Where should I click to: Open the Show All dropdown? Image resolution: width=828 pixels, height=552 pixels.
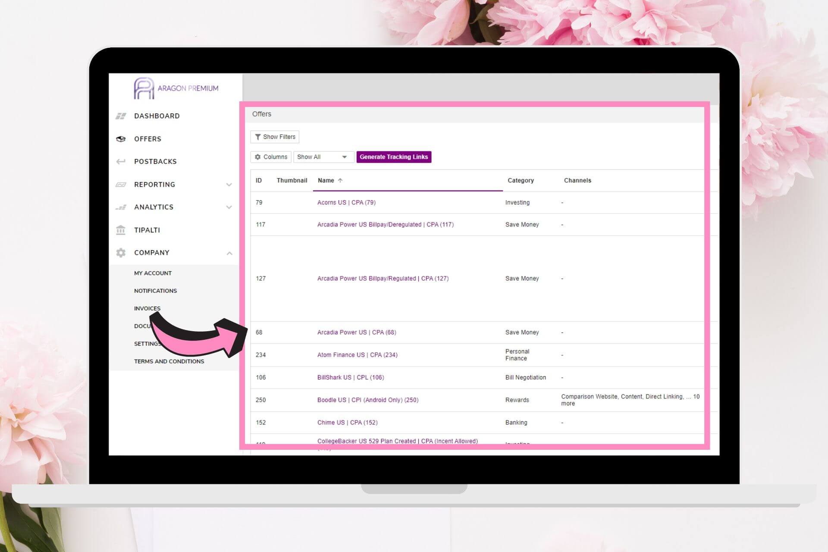pos(324,157)
